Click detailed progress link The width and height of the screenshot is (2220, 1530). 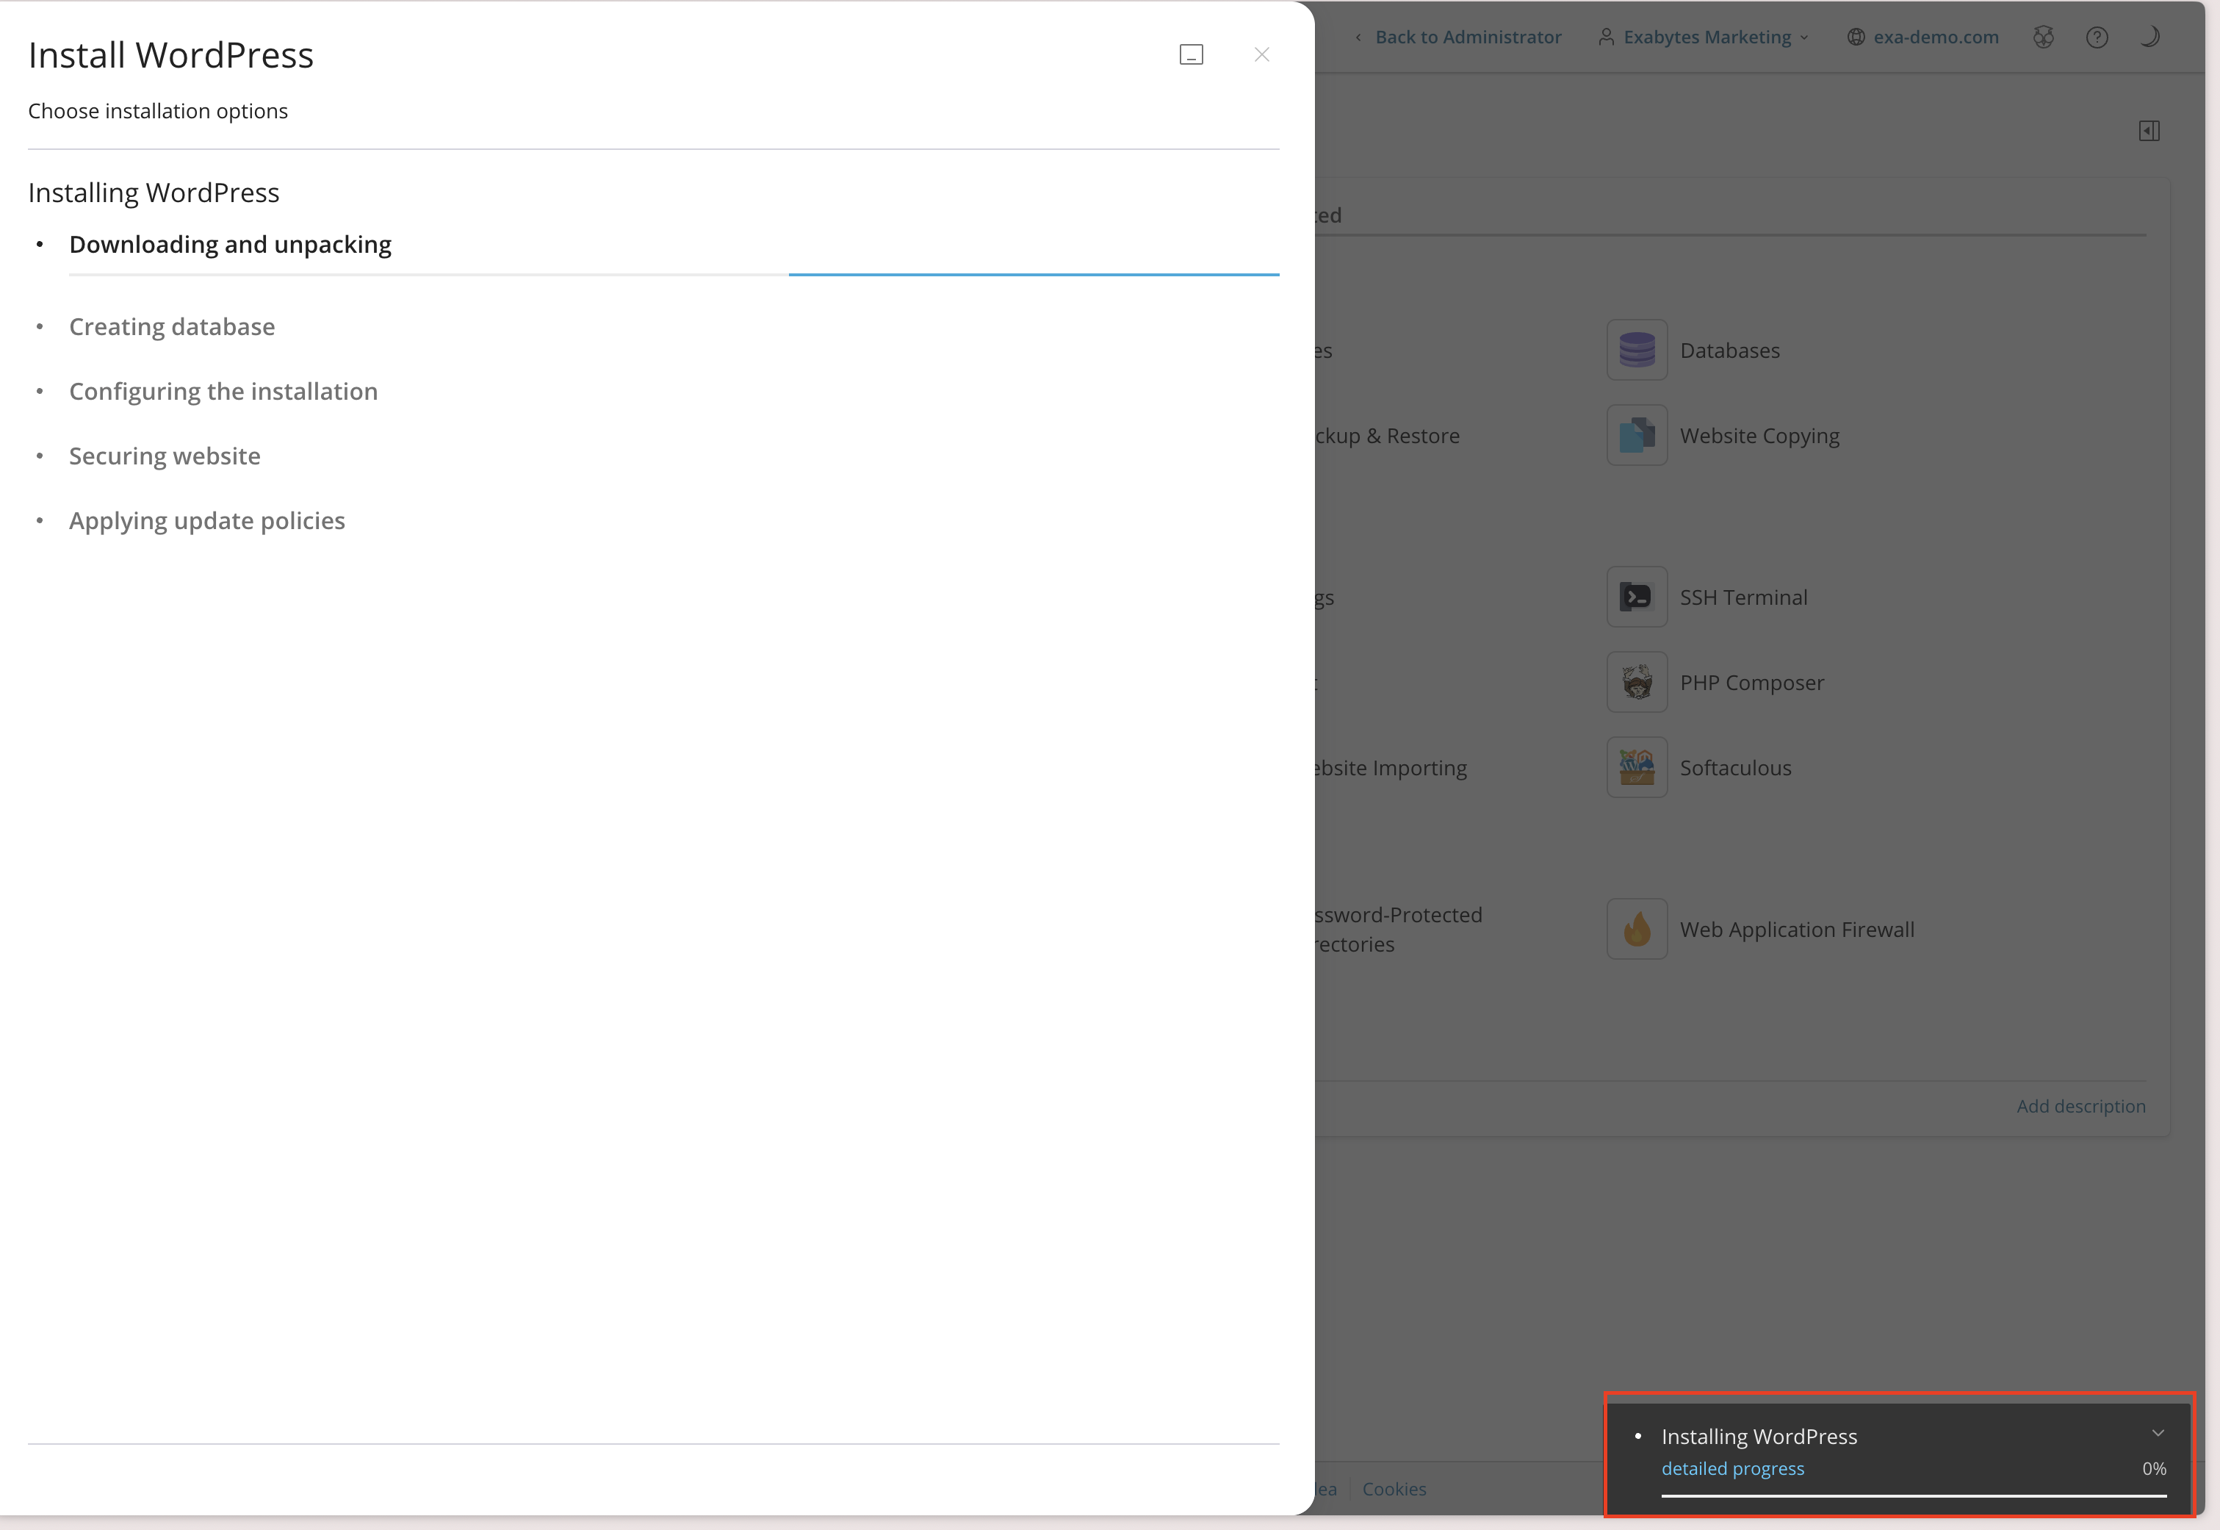(1732, 1469)
